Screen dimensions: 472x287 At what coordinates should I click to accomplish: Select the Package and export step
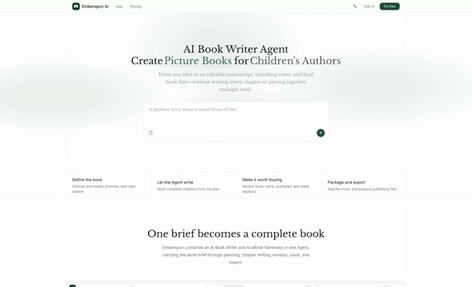(364, 185)
